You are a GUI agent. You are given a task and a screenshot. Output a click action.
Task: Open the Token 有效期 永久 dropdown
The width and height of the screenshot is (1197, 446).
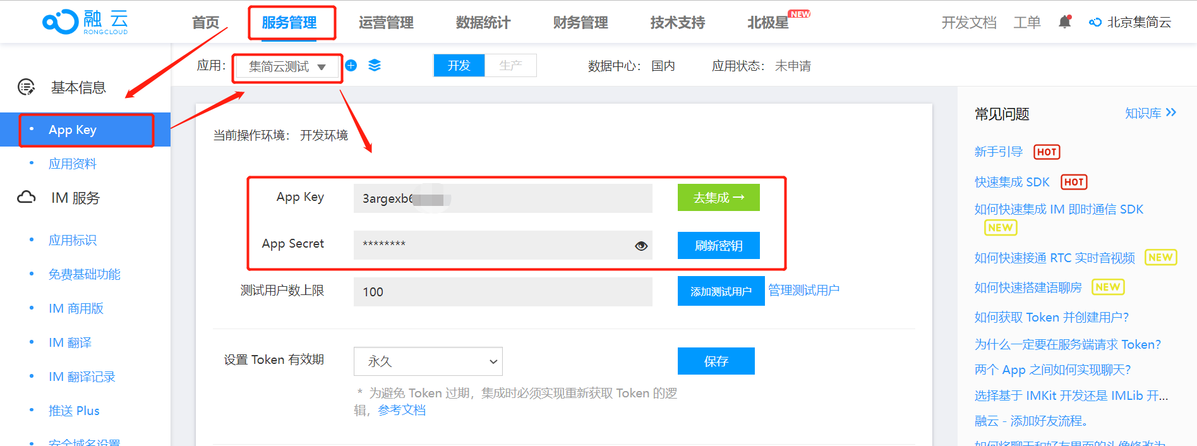pos(428,361)
